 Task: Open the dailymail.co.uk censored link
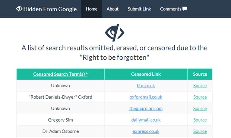point(146,120)
